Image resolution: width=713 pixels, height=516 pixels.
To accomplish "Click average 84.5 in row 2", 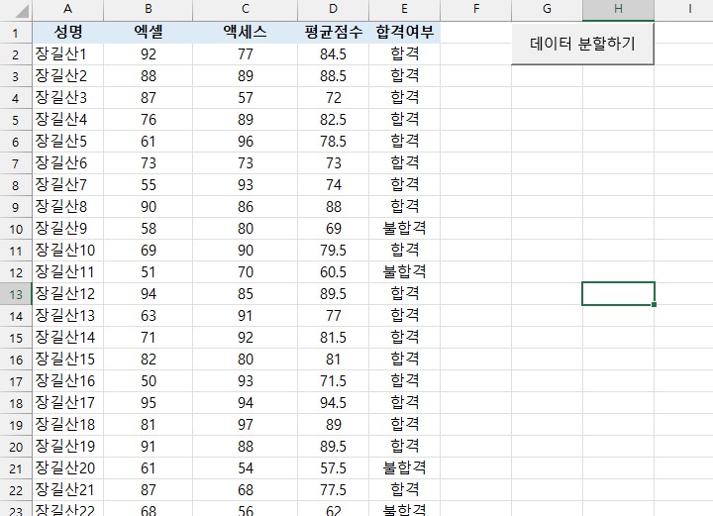I will (x=334, y=54).
